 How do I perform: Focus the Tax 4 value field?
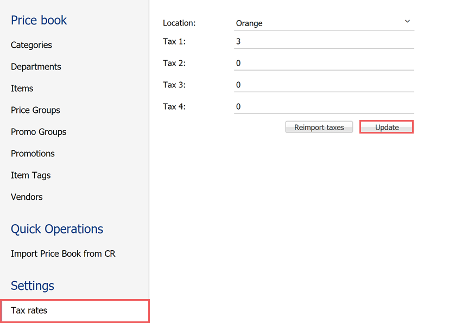click(x=324, y=107)
